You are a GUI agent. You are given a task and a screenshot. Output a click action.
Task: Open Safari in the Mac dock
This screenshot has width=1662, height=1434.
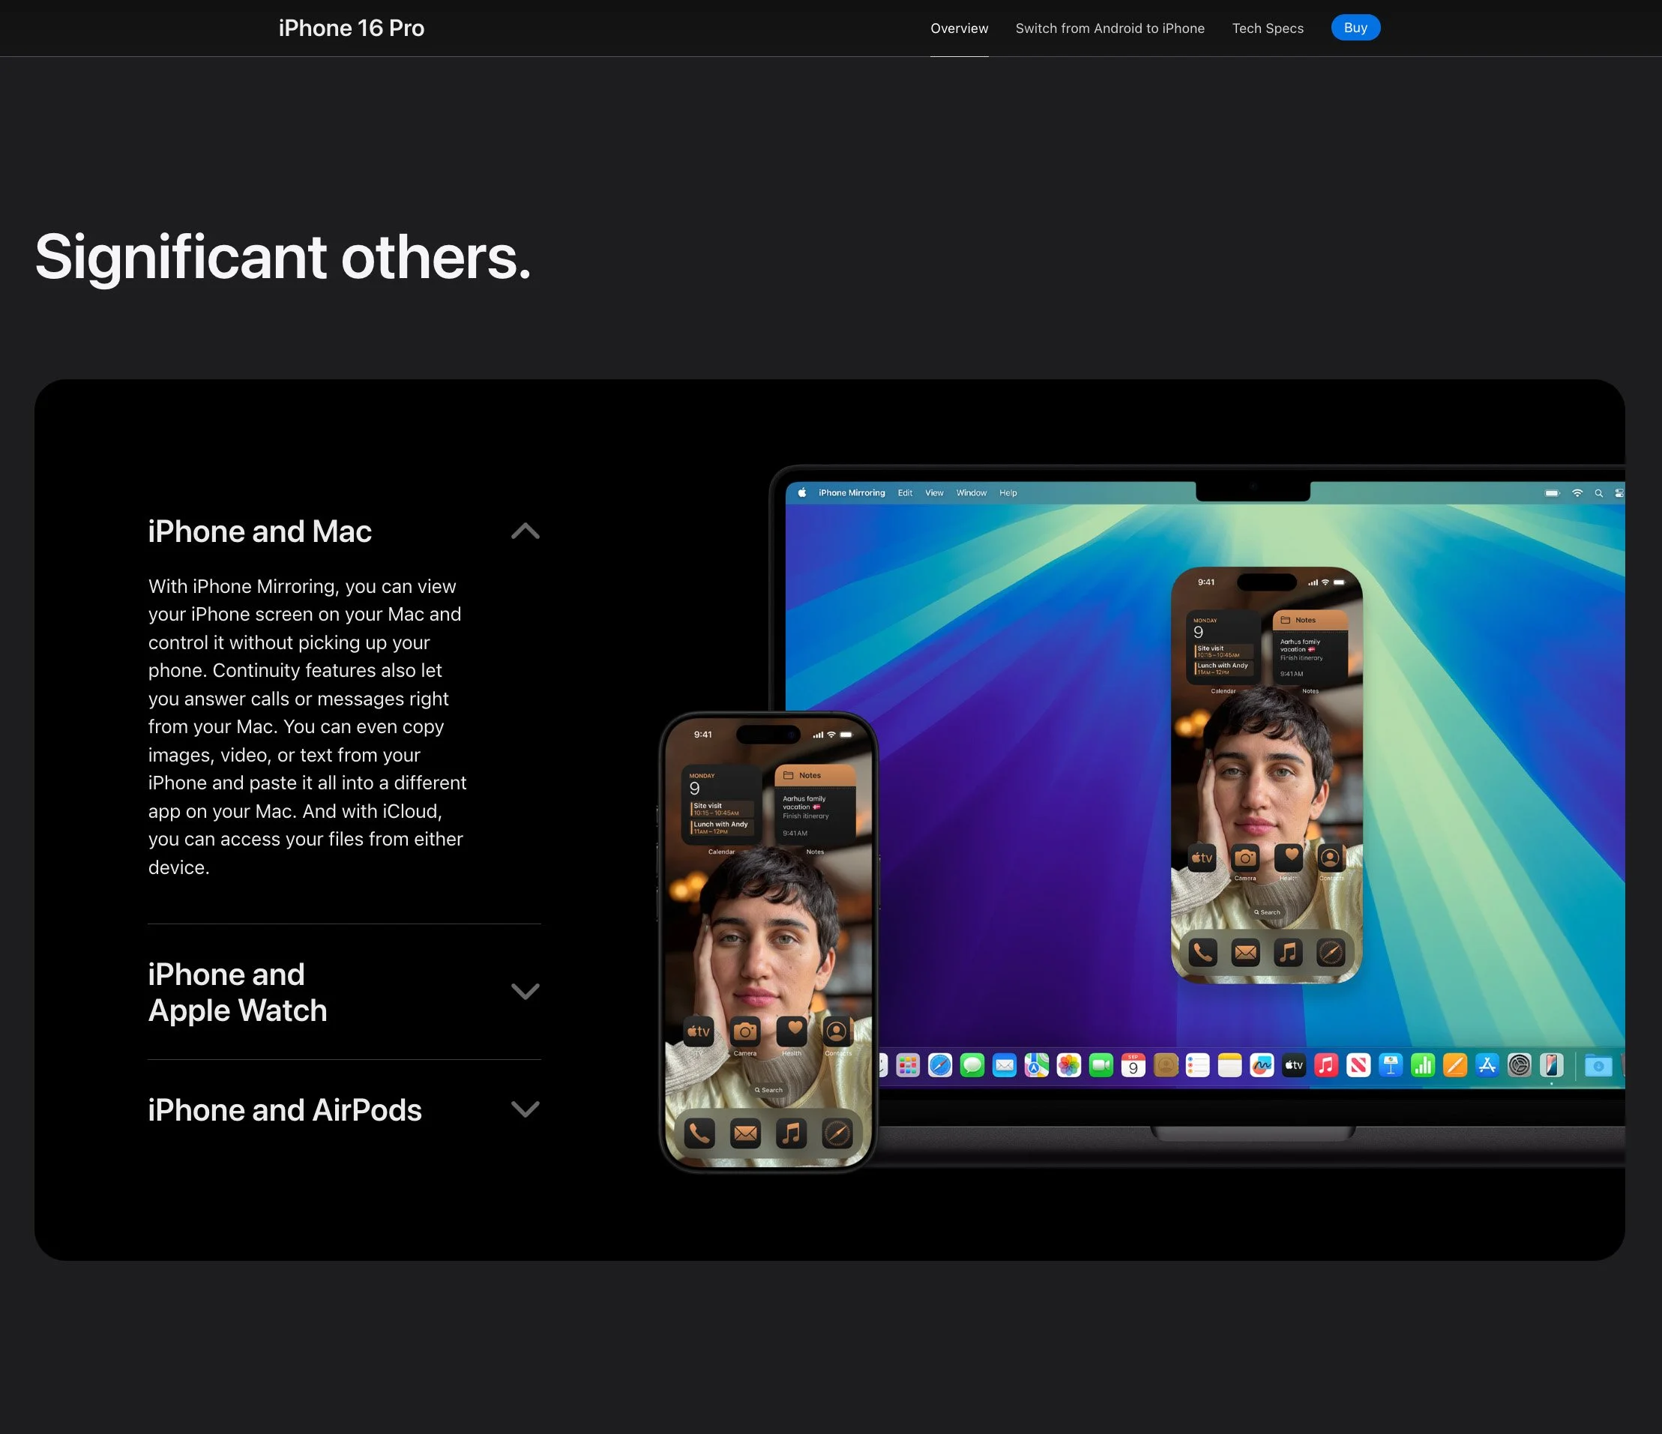point(940,1065)
